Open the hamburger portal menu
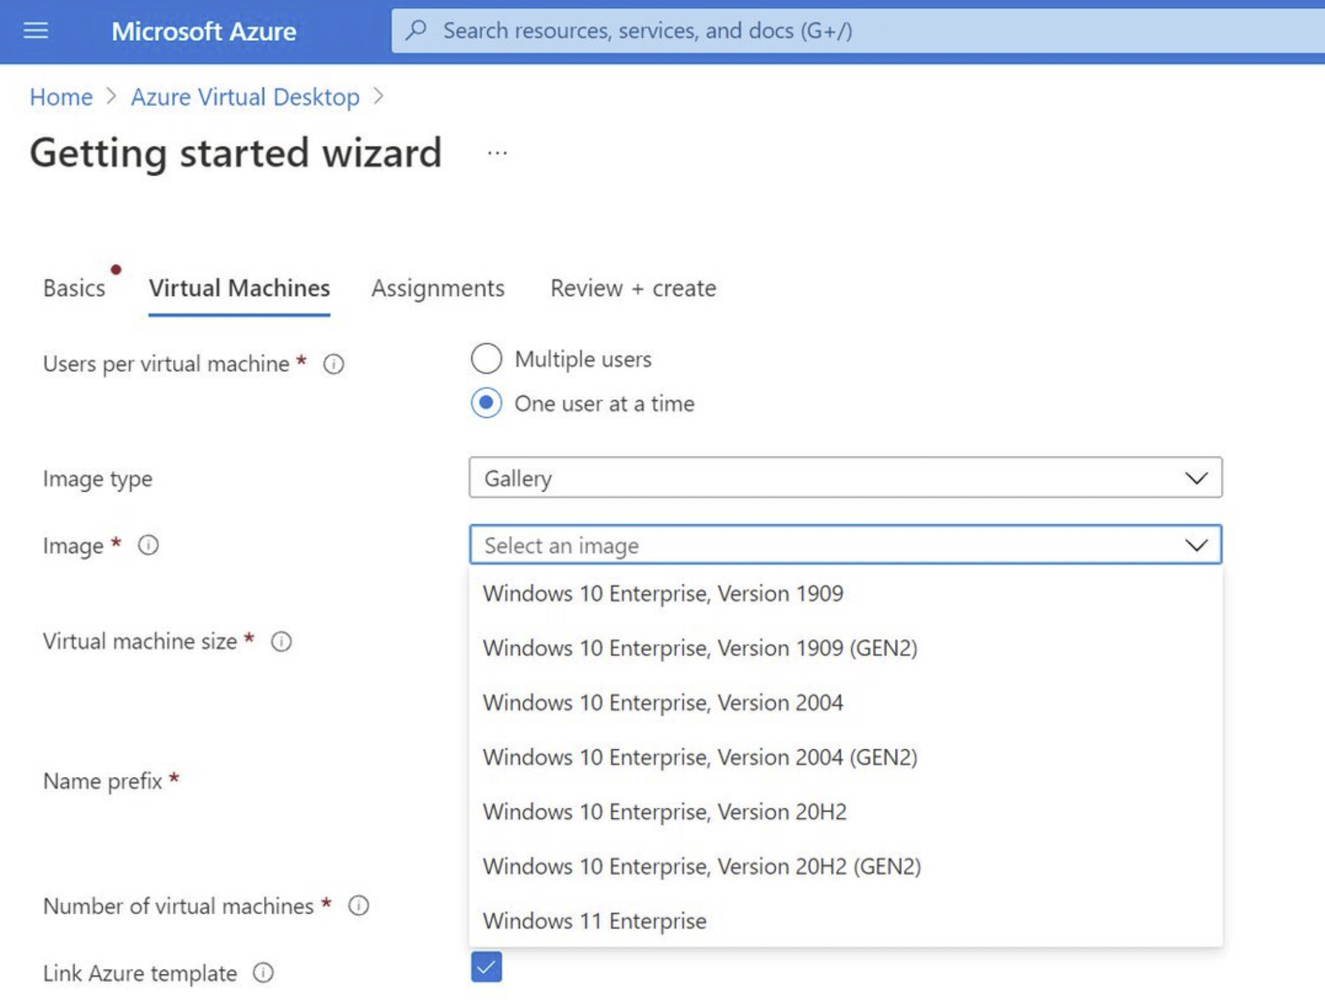 [x=36, y=30]
